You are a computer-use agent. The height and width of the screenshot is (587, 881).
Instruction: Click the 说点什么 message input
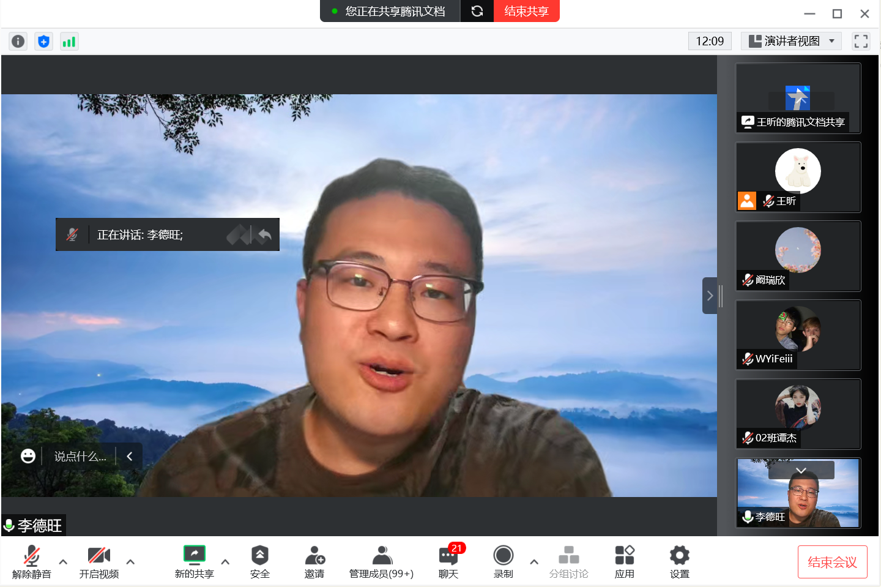[80, 457]
